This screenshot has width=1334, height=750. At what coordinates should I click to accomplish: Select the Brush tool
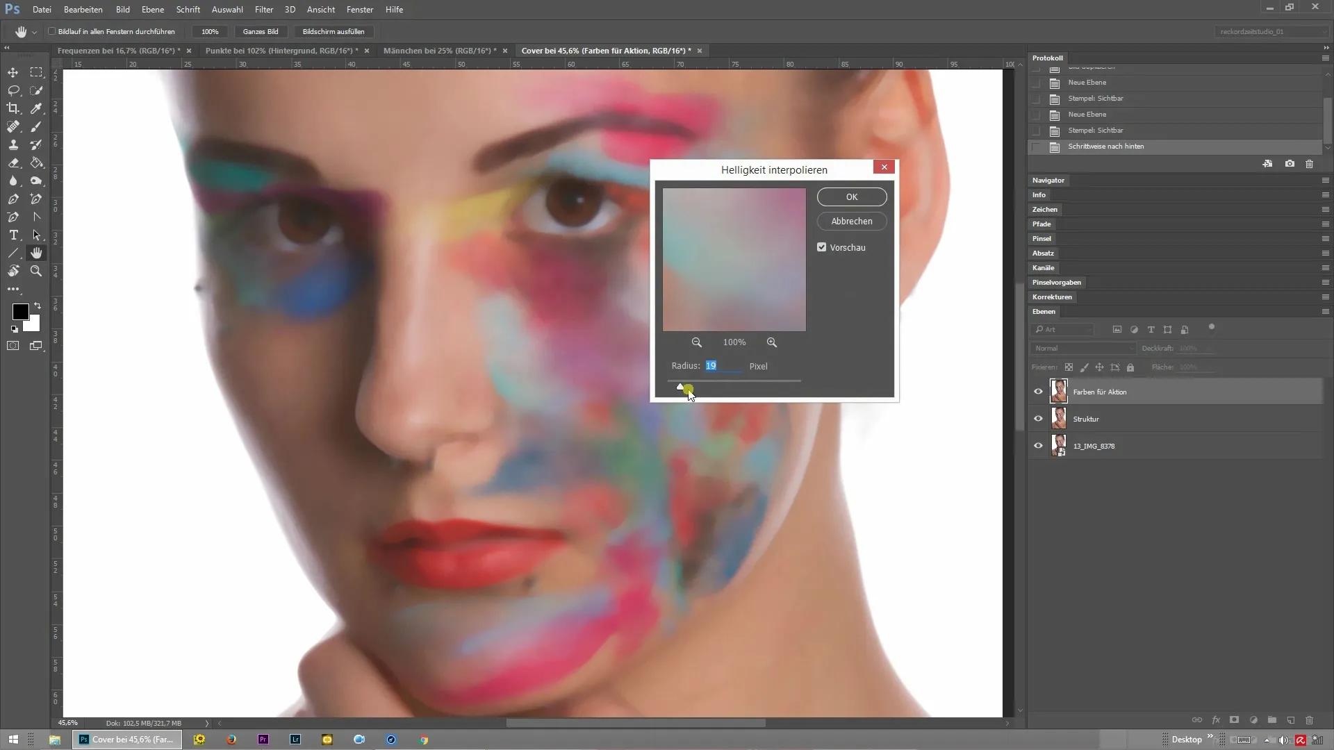click(36, 126)
